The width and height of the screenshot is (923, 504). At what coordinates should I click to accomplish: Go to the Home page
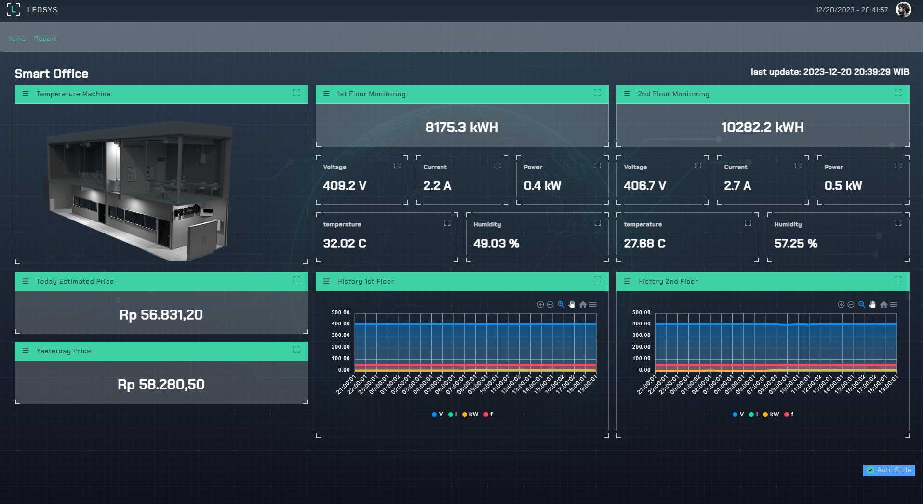click(x=16, y=39)
